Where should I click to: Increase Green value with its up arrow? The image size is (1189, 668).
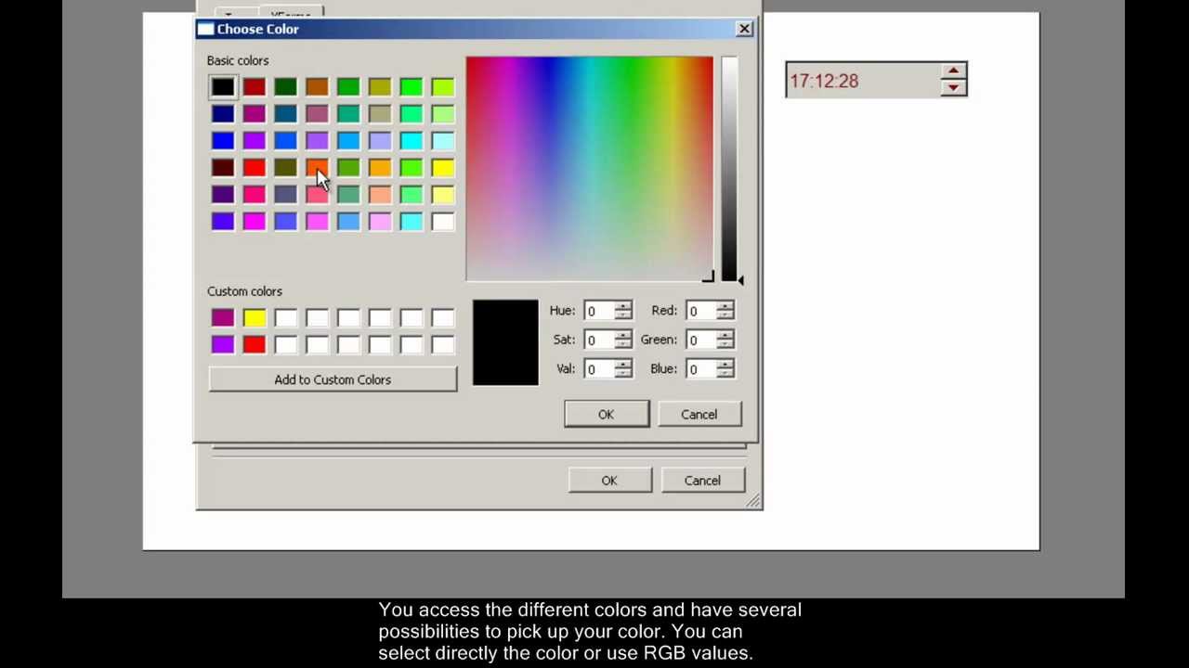[725, 334]
